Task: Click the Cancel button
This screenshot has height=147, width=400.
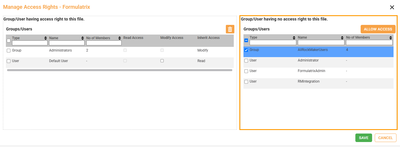Action: point(385,138)
